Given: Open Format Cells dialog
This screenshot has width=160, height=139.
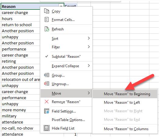Looking at the screenshot, I should [x=66, y=20].
